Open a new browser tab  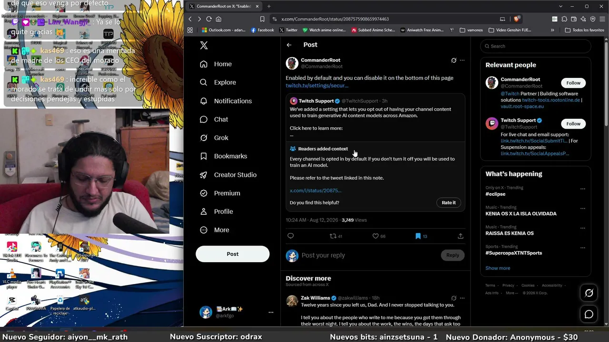pos(269,6)
